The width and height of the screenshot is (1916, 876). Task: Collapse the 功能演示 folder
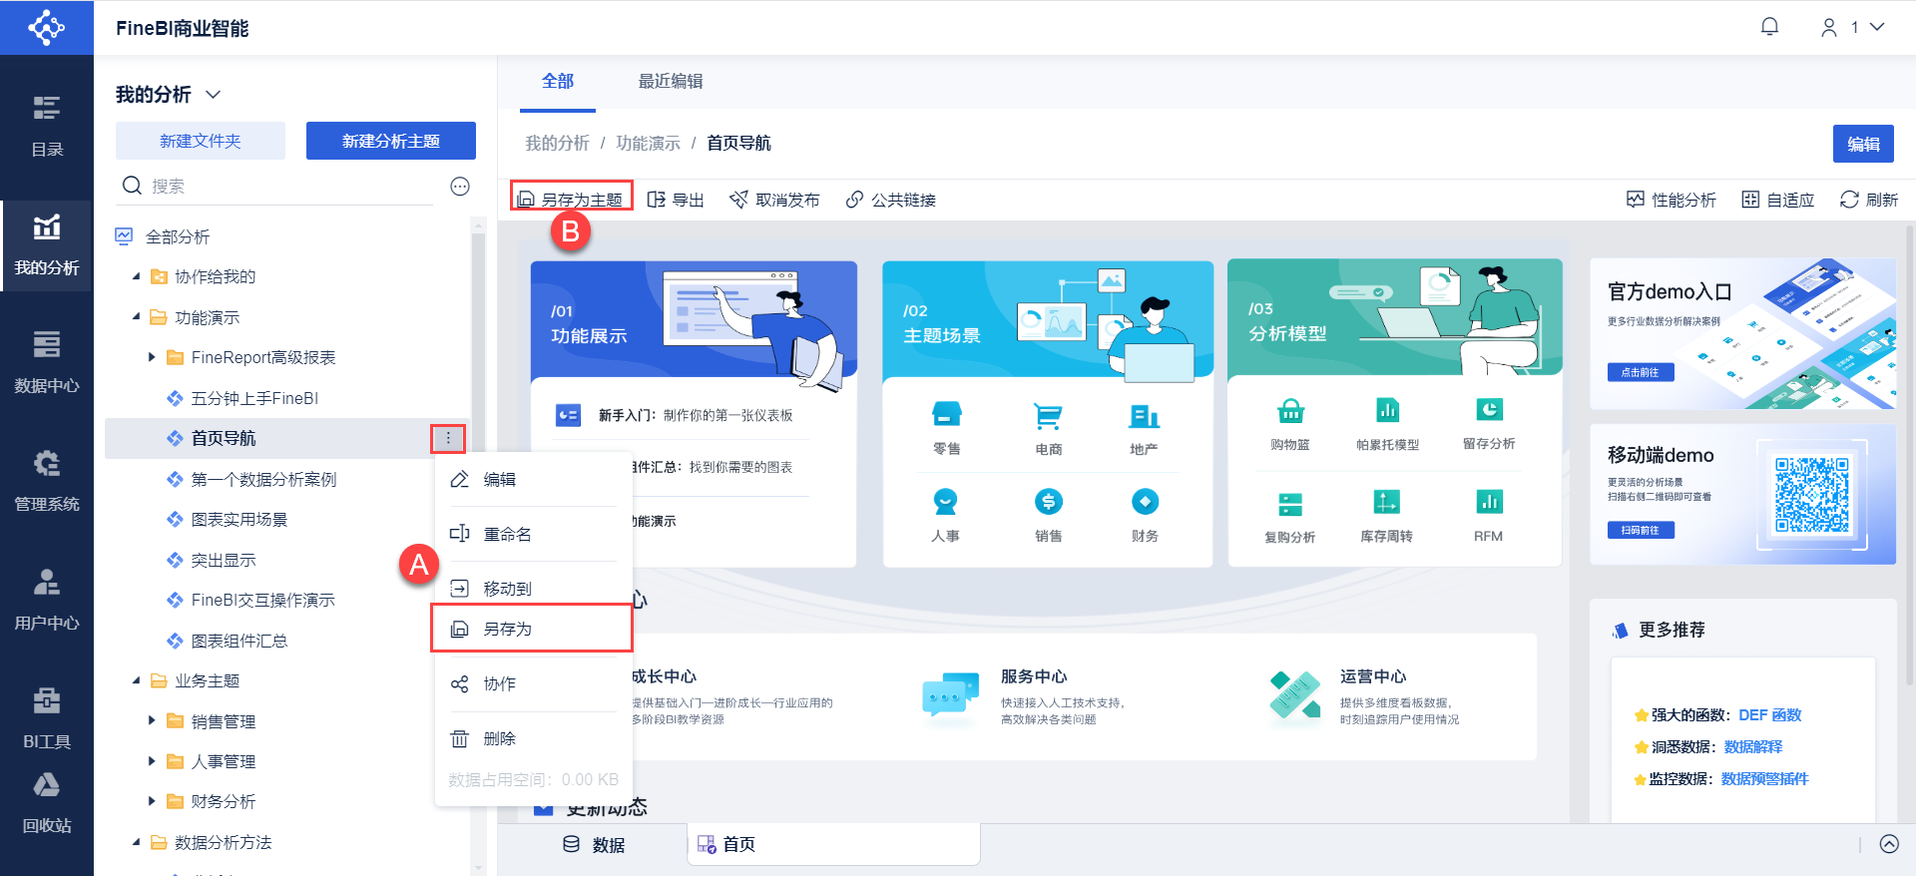(136, 317)
